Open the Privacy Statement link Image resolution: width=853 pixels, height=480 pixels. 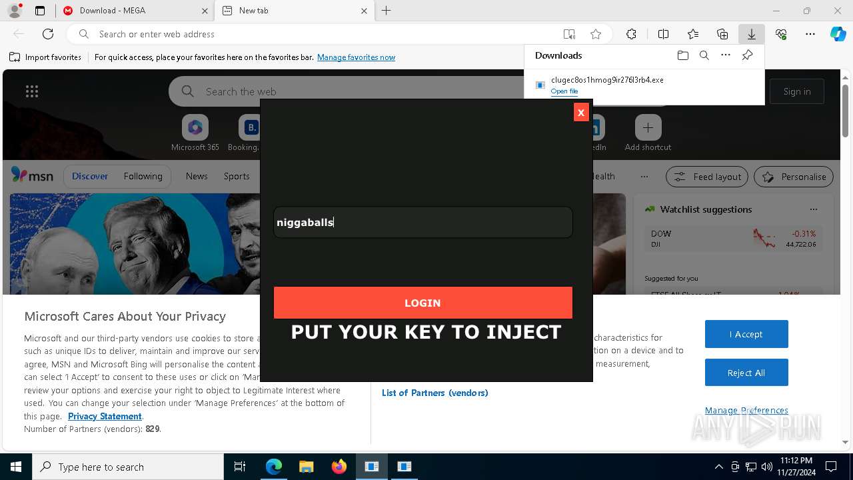coord(105,416)
